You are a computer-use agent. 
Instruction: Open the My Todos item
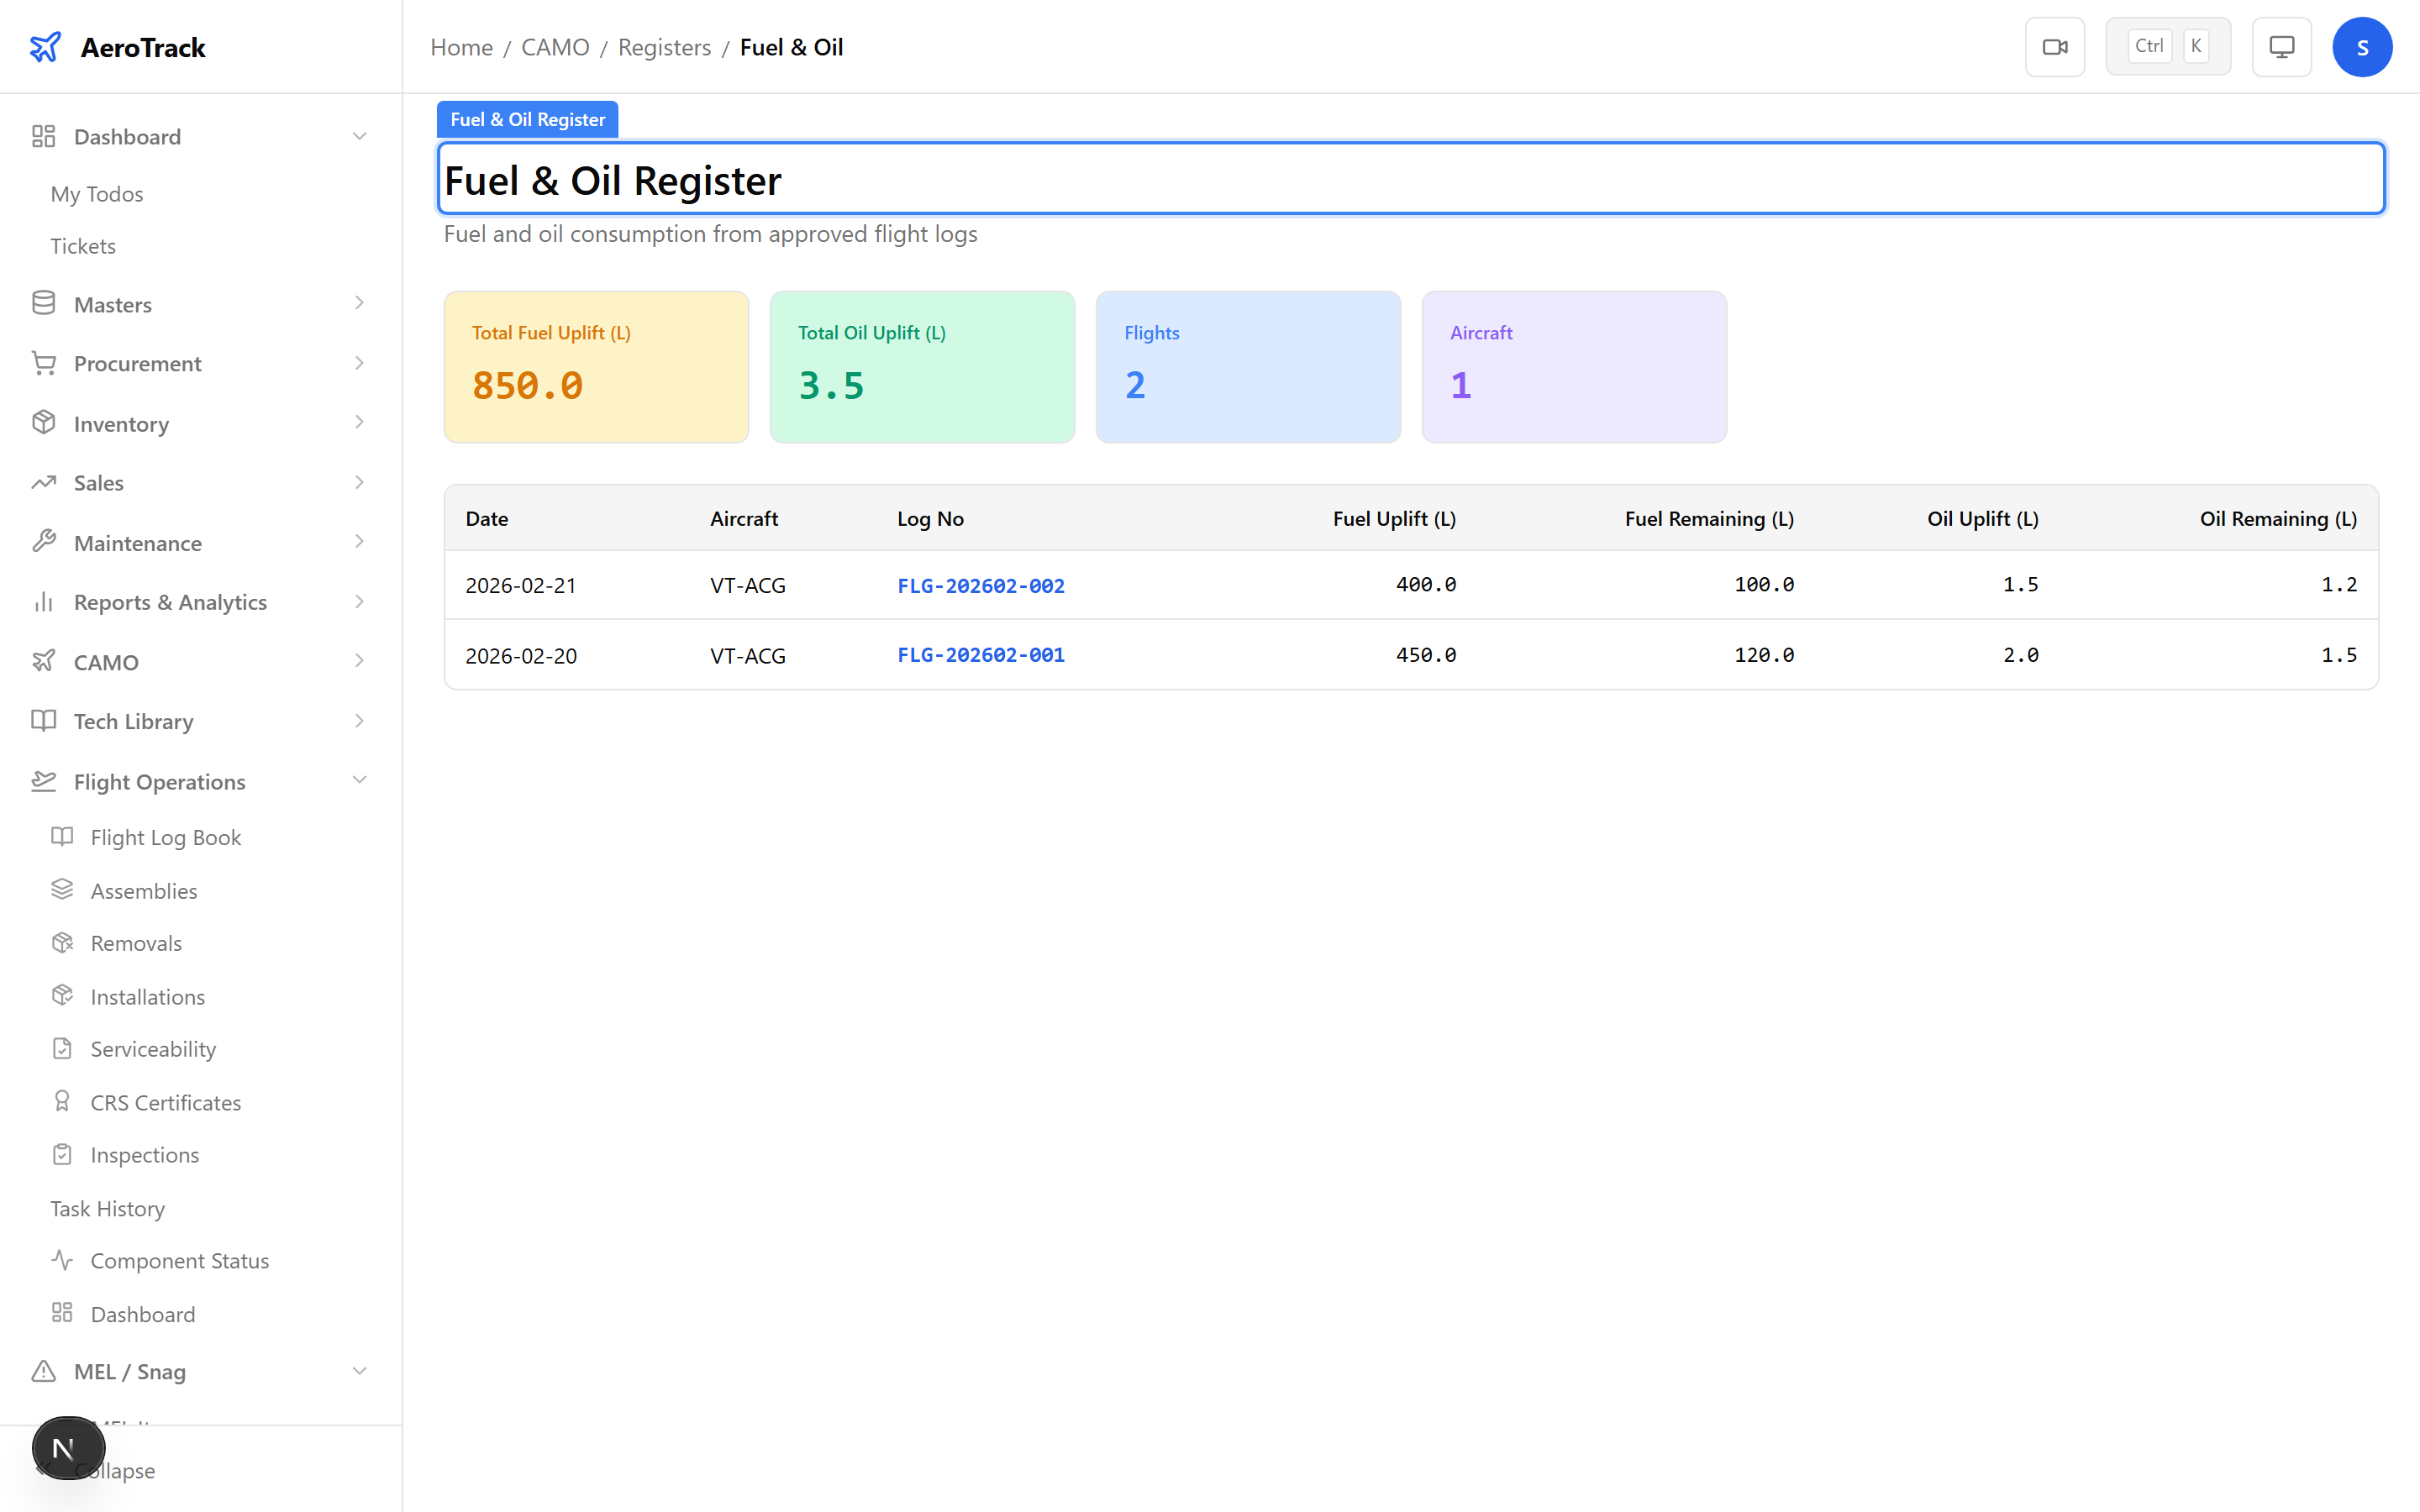(97, 194)
